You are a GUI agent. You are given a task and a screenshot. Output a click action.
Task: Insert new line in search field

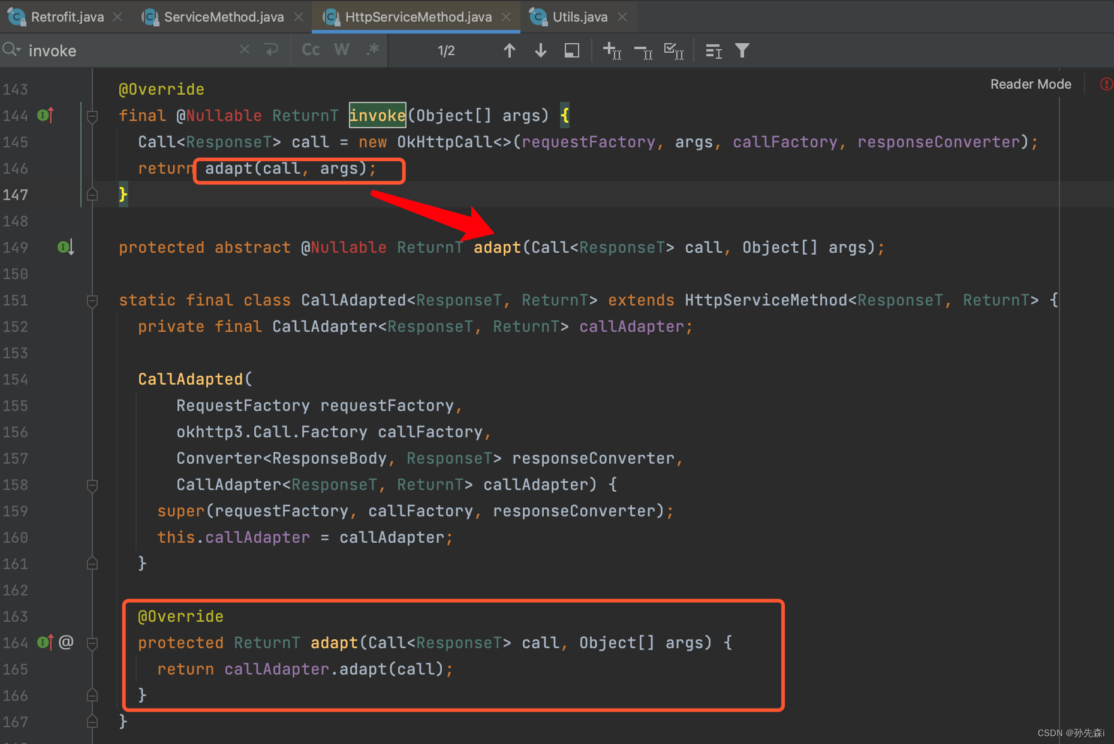click(272, 50)
